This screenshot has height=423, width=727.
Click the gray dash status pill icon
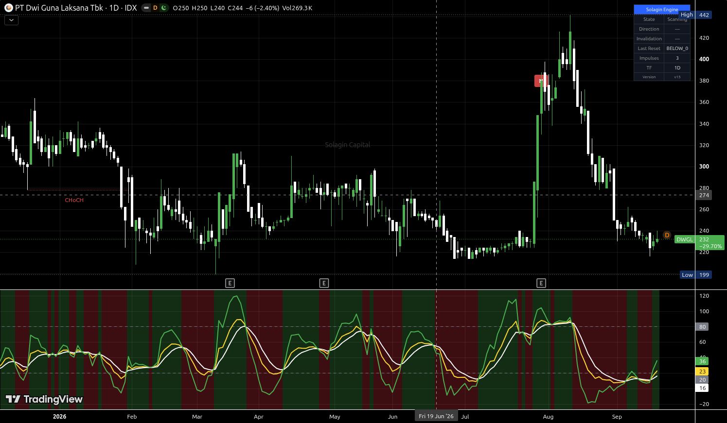(x=146, y=8)
